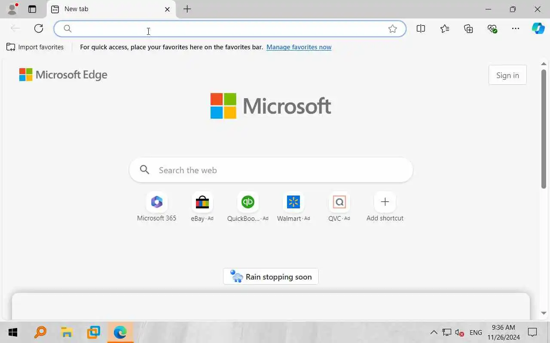Click the Sign in button

coord(507,75)
